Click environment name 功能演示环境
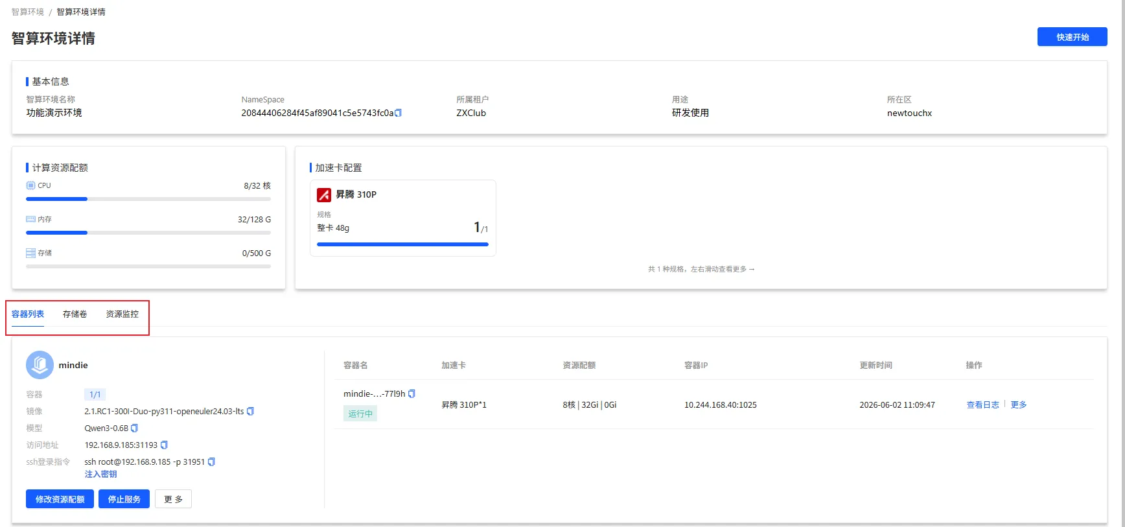This screenshot has width=1125, height=527. 54,113
